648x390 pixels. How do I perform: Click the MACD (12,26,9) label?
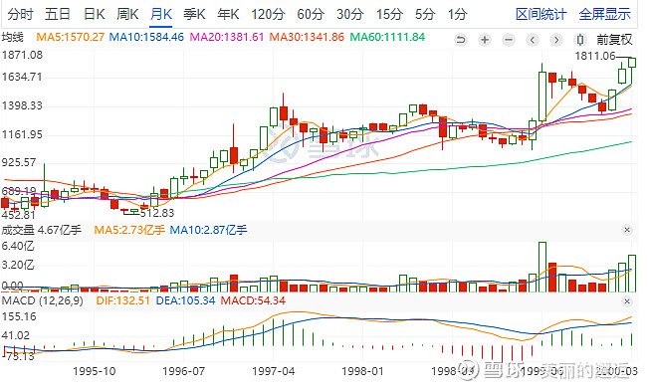point(42,300)
